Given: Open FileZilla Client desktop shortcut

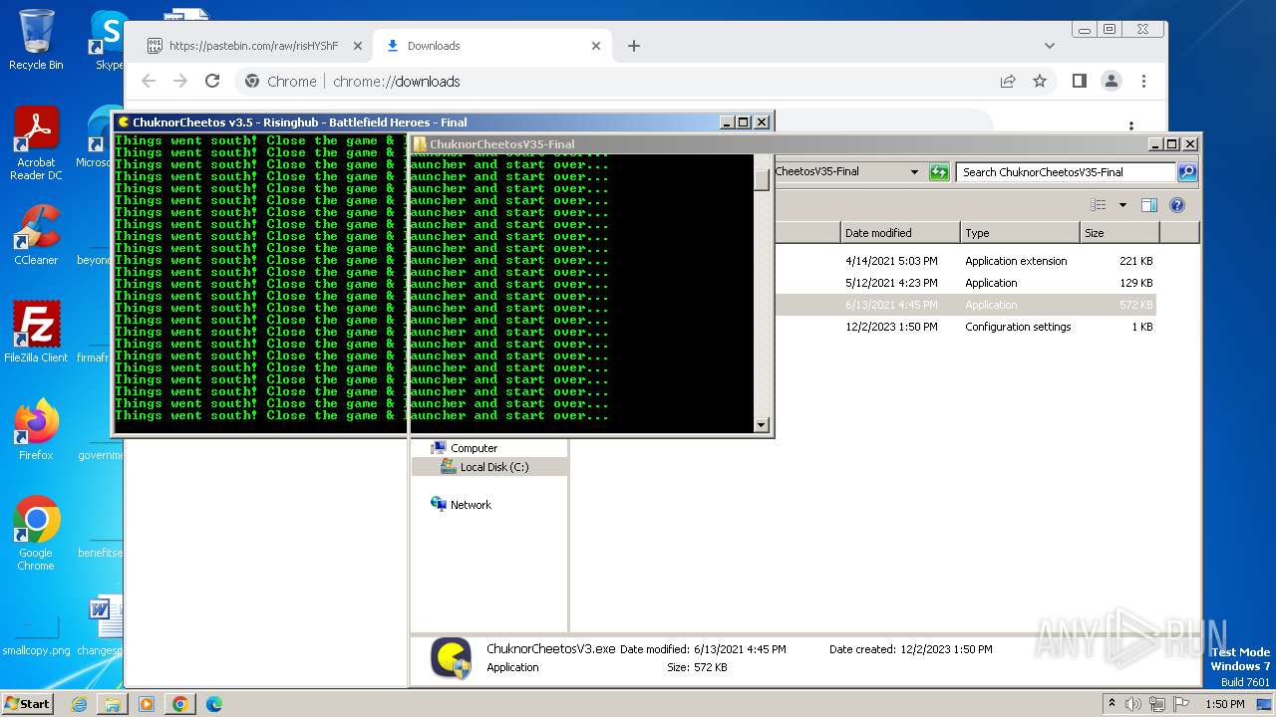Looking at the screenshot, I should [36, 333].
